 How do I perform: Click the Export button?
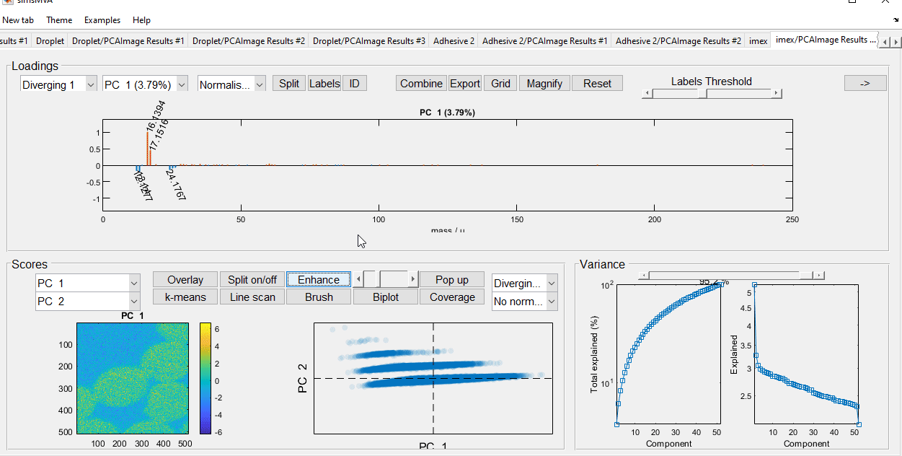465,84
